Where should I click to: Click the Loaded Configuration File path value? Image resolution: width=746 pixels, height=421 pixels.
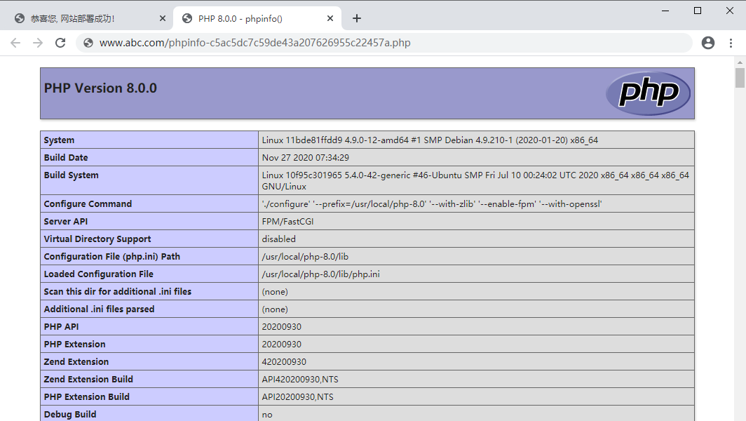[x=320, y=274]
